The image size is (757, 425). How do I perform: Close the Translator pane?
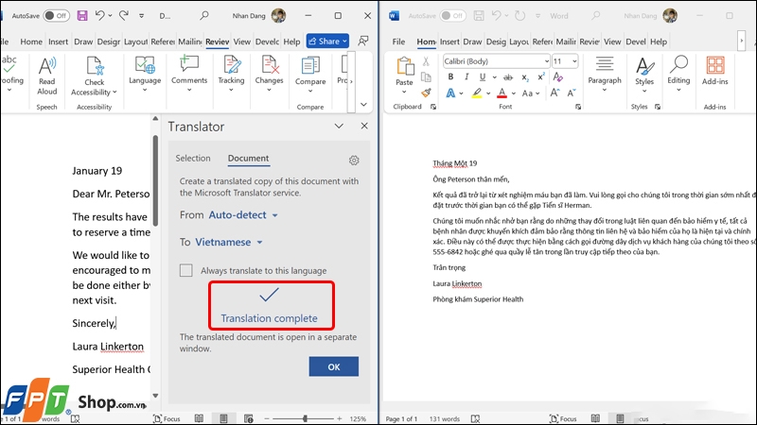point(364,126)
